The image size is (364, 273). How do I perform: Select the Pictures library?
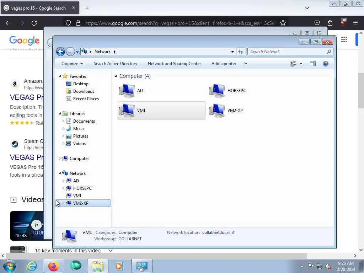tap(80, 136)
